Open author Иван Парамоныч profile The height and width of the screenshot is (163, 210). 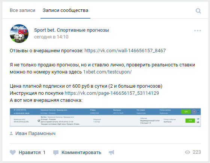(x=35, y=134)
